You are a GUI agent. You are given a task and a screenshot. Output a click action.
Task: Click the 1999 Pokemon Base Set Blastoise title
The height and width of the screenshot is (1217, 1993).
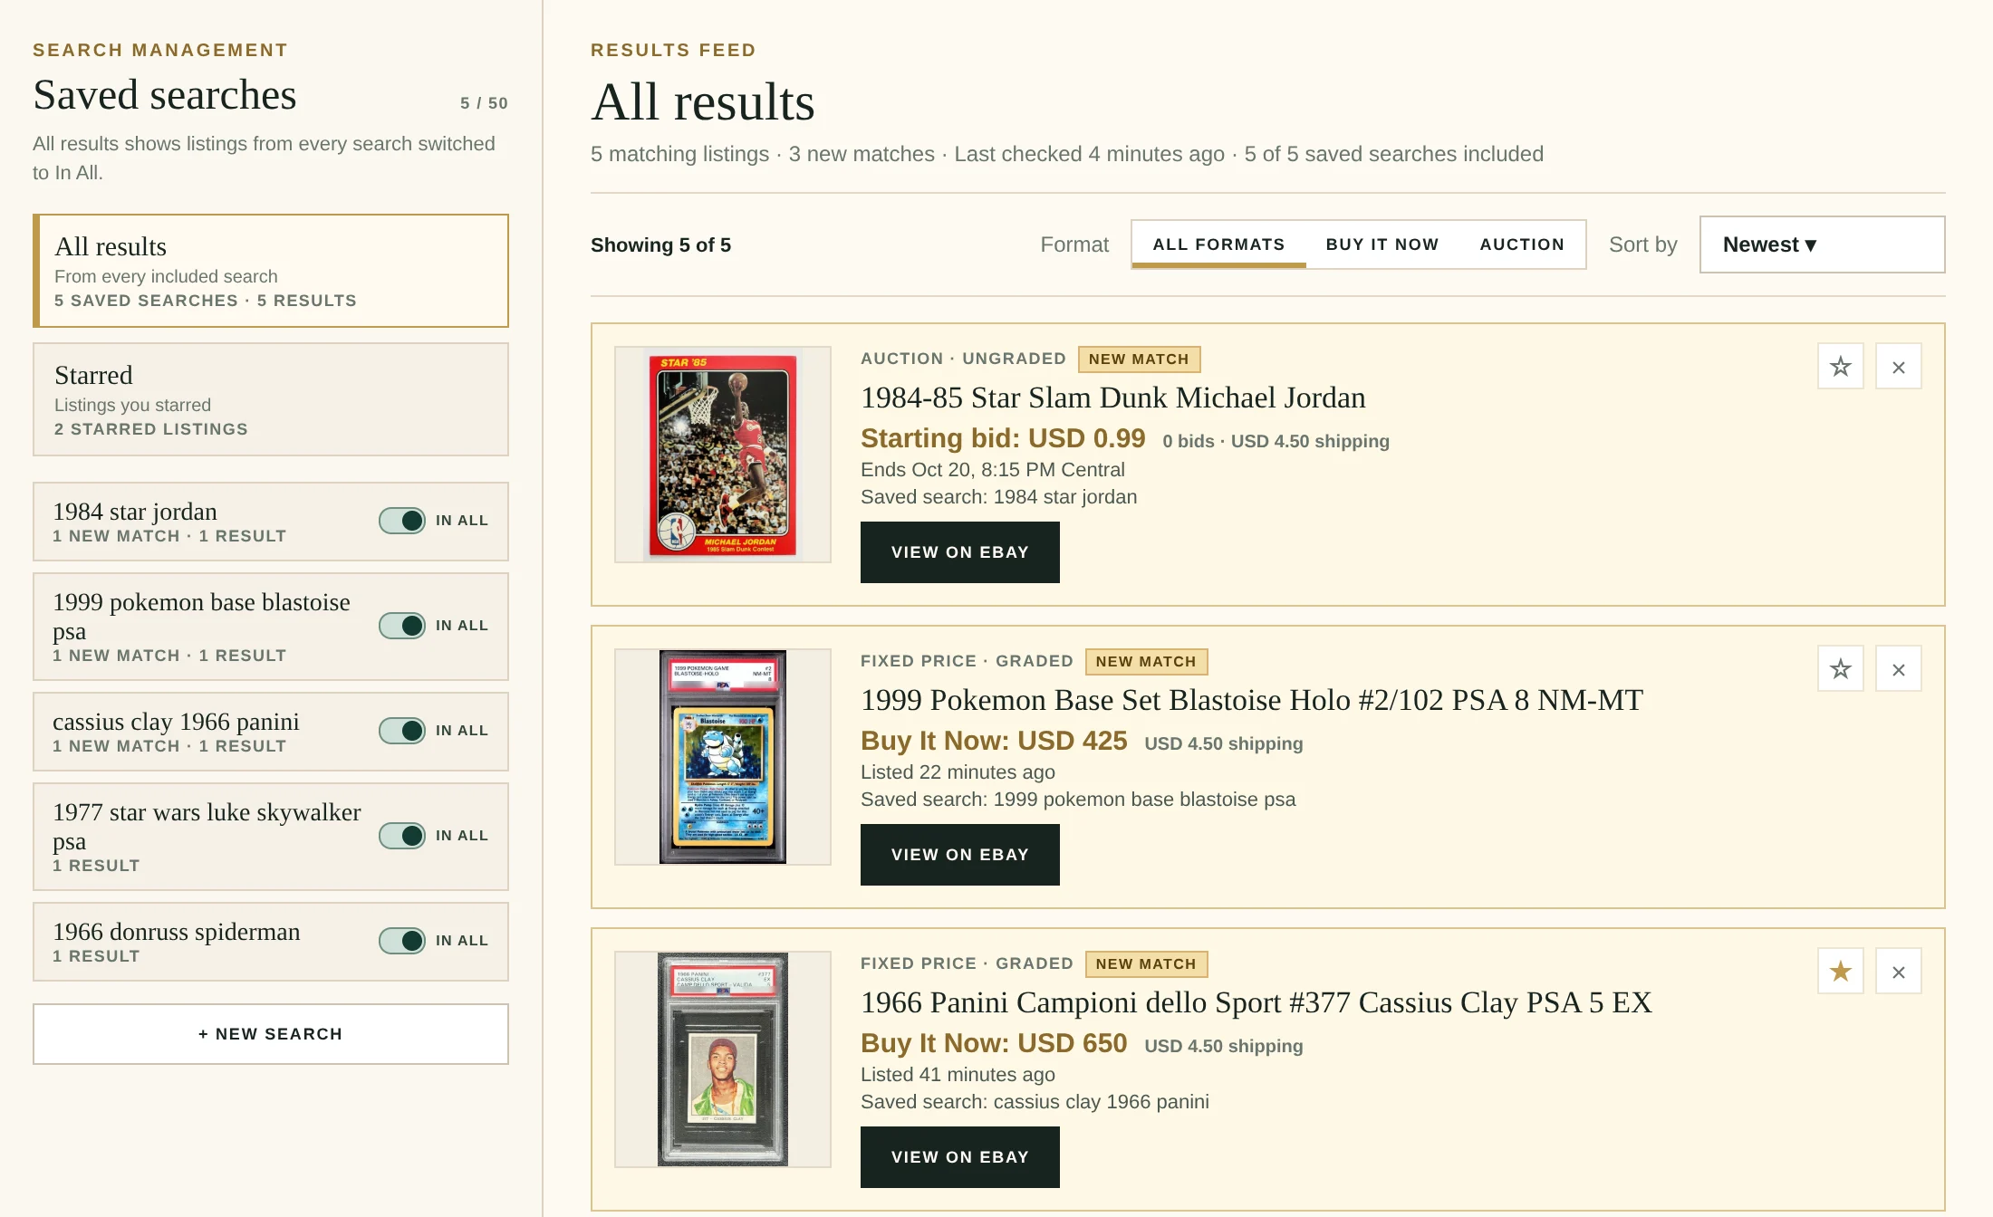(1251, 700)
